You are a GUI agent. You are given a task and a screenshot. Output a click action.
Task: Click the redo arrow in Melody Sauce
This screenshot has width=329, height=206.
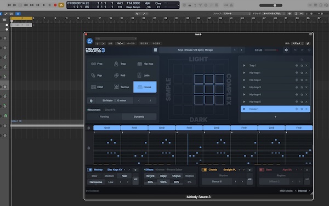[x=302, y=50]
